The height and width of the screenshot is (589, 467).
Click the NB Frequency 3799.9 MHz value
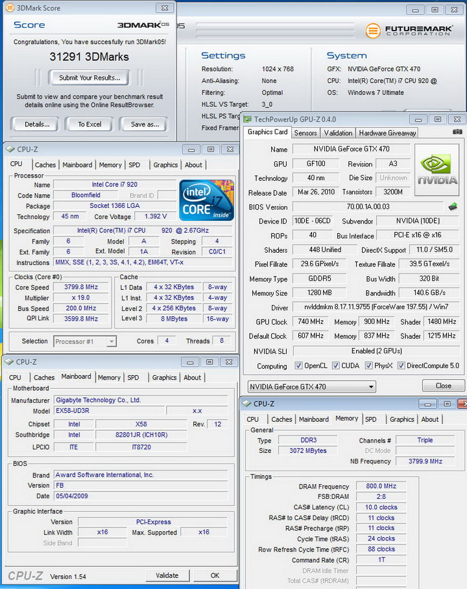425,461
